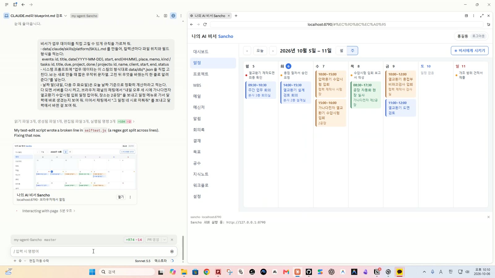Start voice input with the microphone icon

tap(20, 261)
